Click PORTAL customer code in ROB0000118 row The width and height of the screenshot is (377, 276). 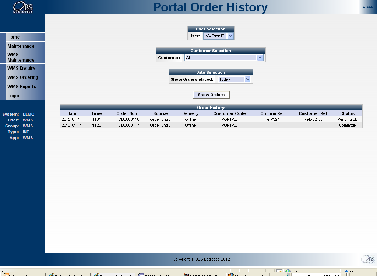pos(229,119)
